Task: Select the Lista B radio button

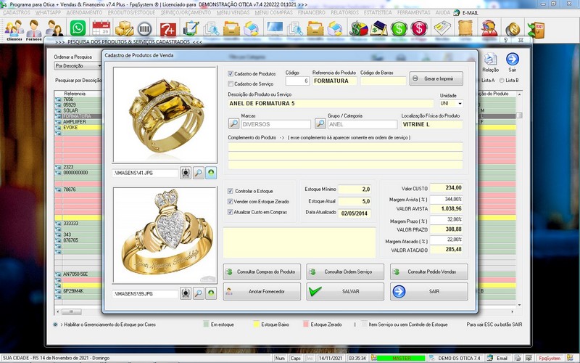Action: click(502, 80)
